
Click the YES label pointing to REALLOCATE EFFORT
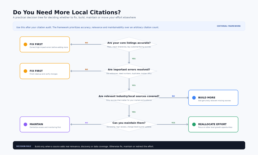pos(173,123)
